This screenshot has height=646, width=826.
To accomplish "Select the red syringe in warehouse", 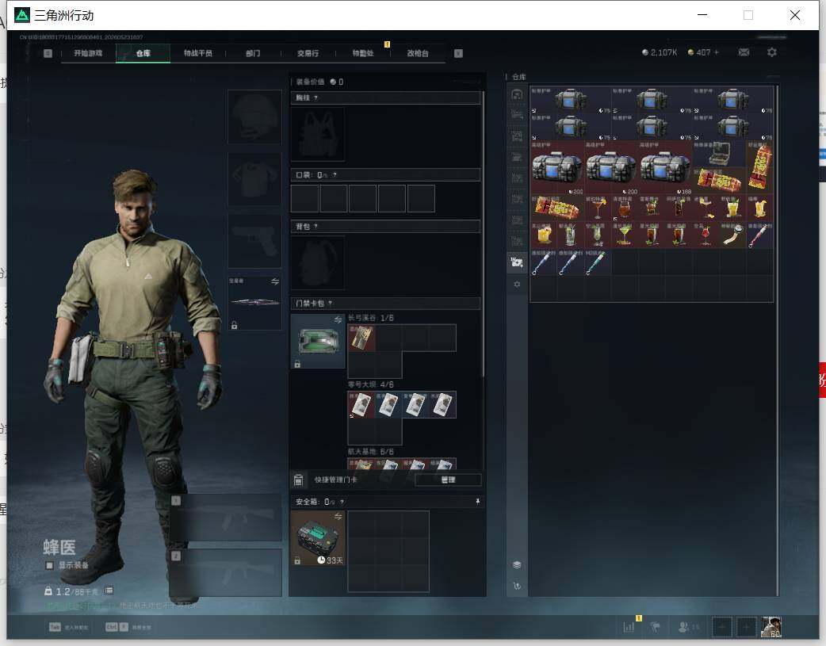I will [x=759, y=235].
